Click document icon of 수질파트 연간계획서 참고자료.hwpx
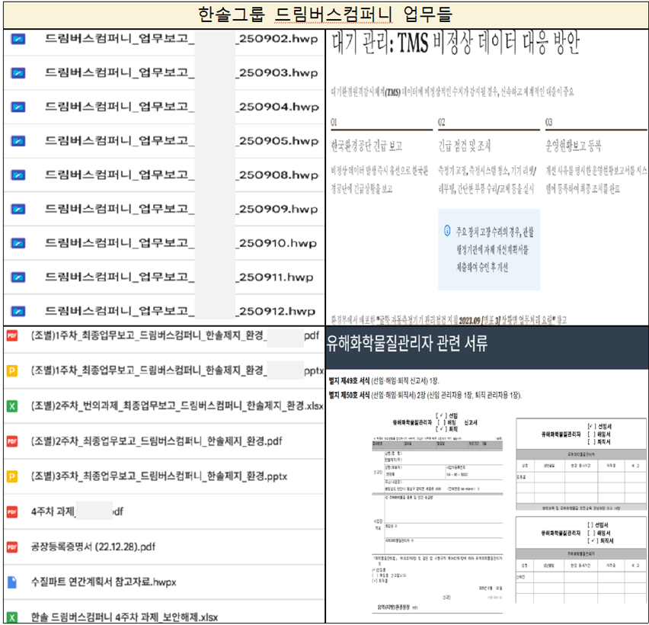The height and width of the screenshot is (625, 649). pos(12,582)
